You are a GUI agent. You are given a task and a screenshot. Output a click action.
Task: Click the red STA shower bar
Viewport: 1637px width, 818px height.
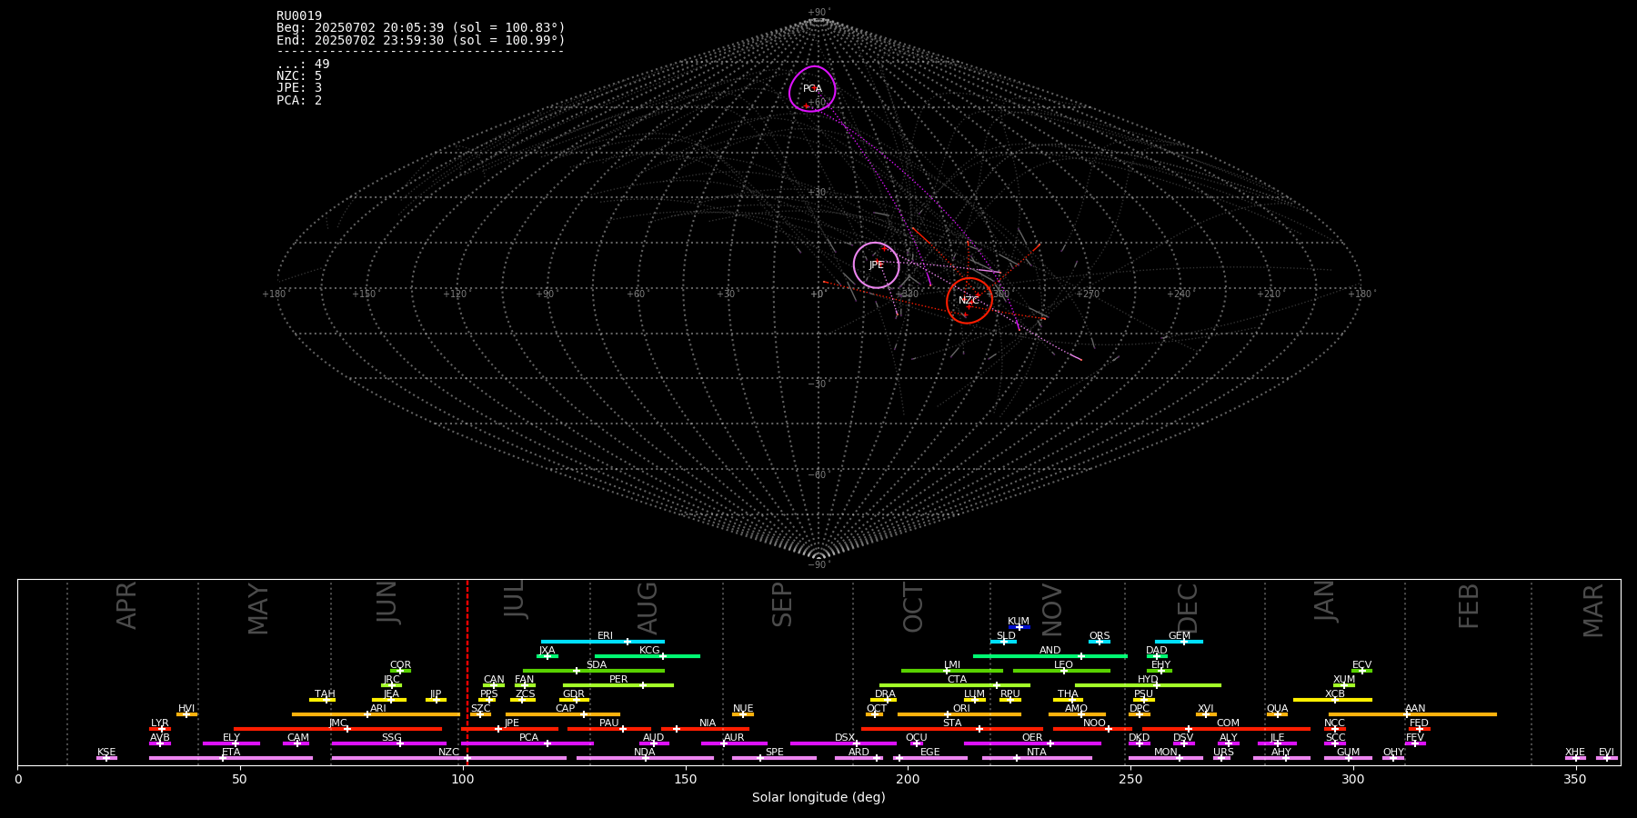pyautogui.click(x=952, y=729)
